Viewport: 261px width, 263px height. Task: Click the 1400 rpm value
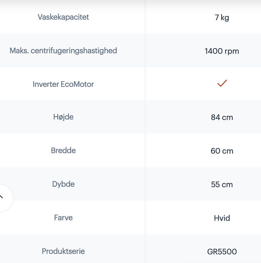222,51
